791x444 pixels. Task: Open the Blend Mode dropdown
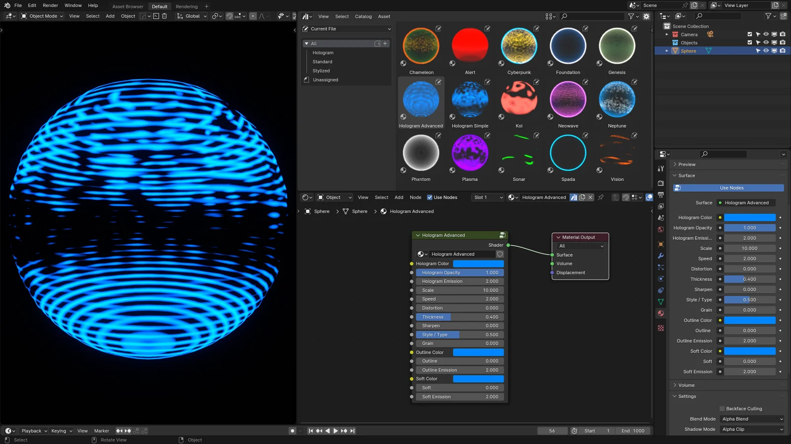click(751, 418)
